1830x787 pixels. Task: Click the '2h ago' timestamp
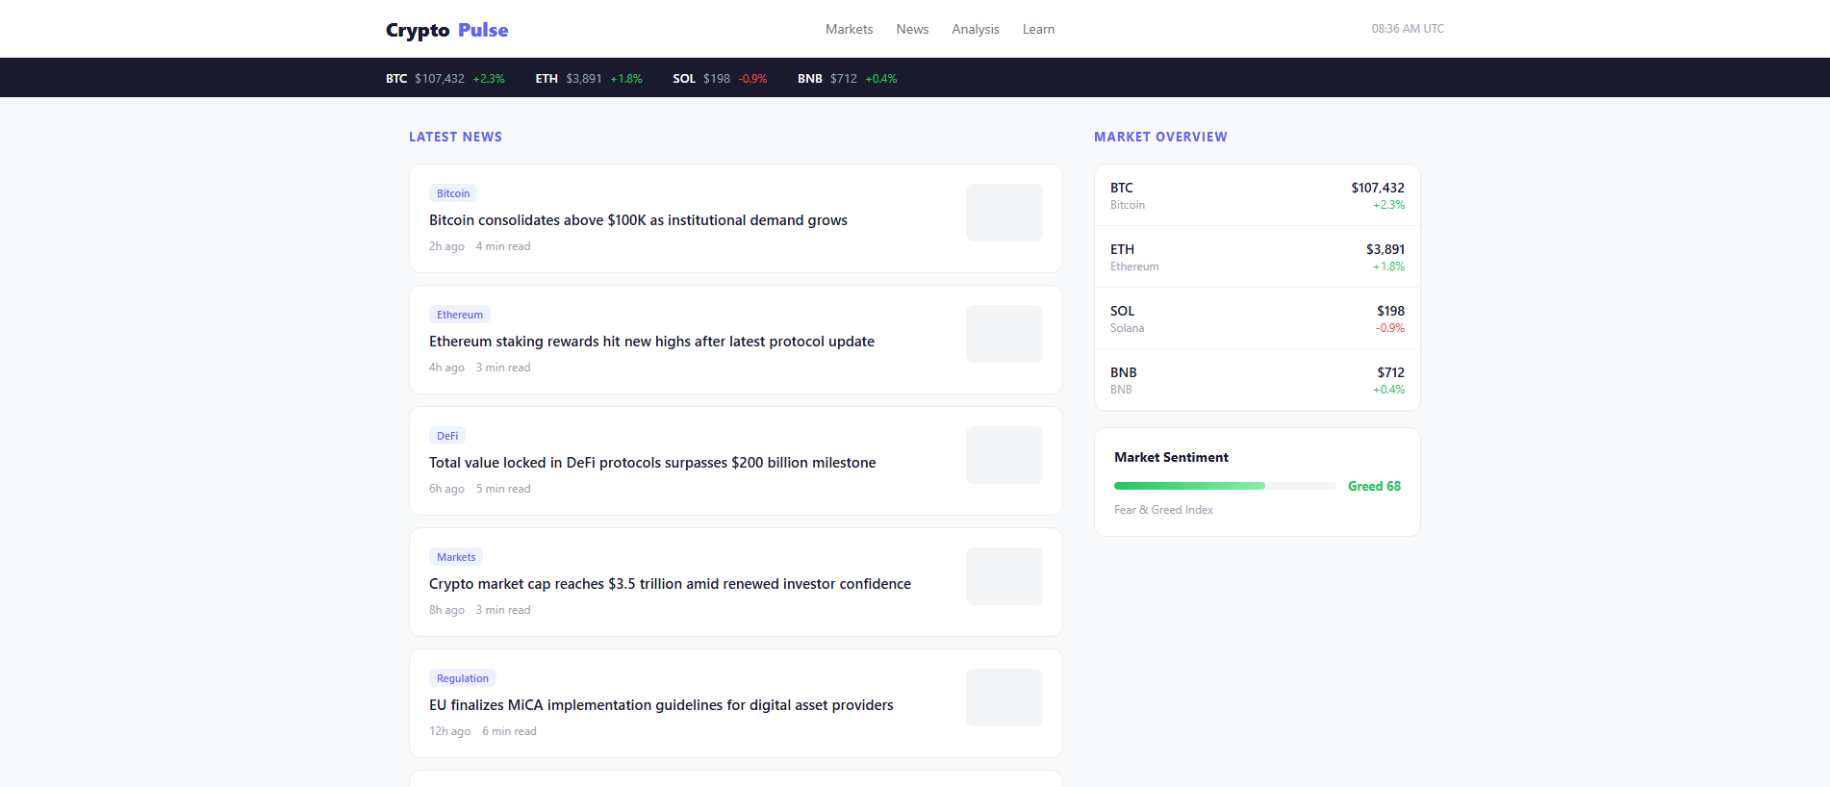pos(446,246)
